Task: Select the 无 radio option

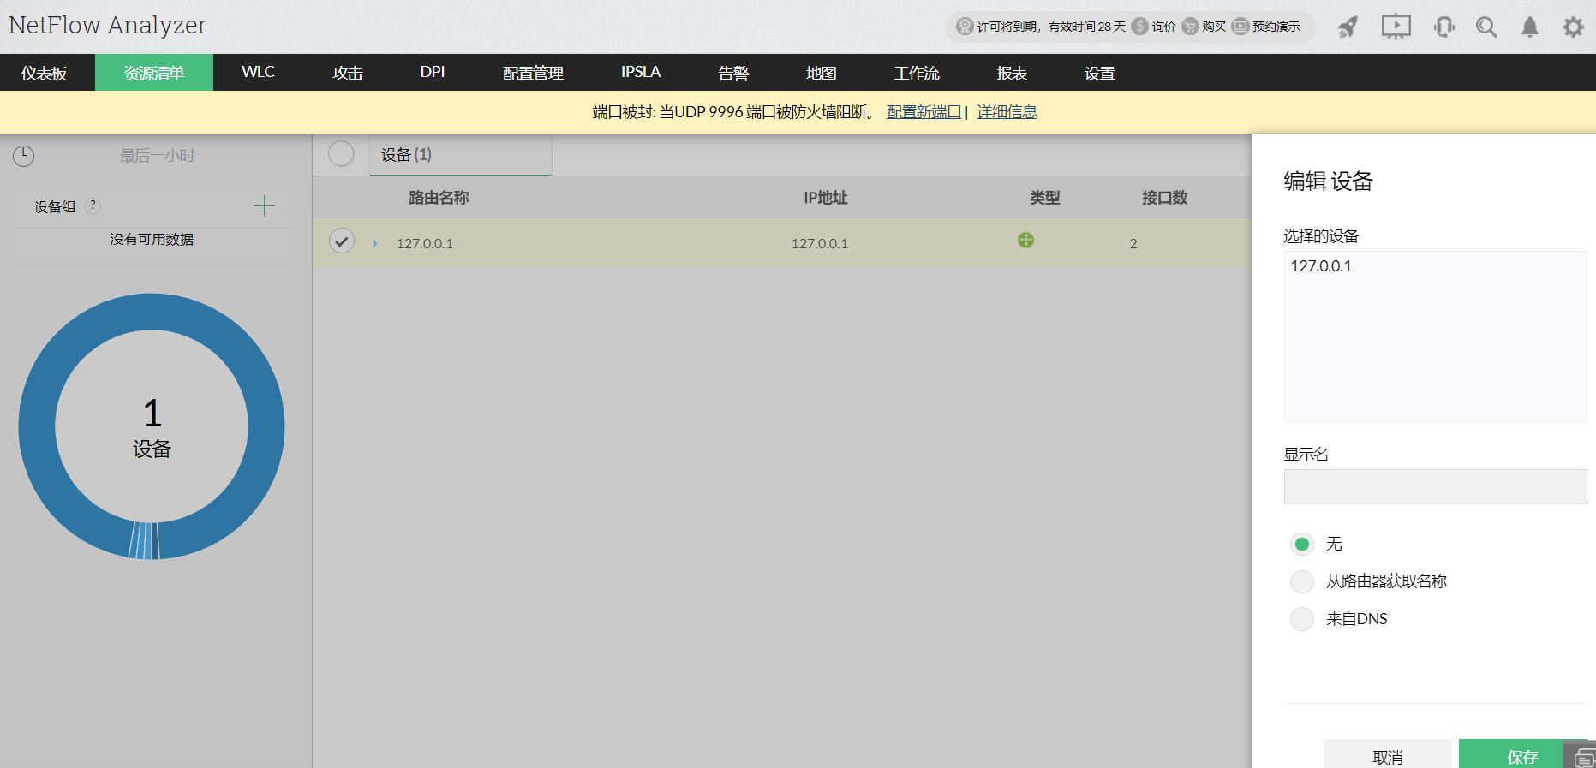Action: (1302, 544)
